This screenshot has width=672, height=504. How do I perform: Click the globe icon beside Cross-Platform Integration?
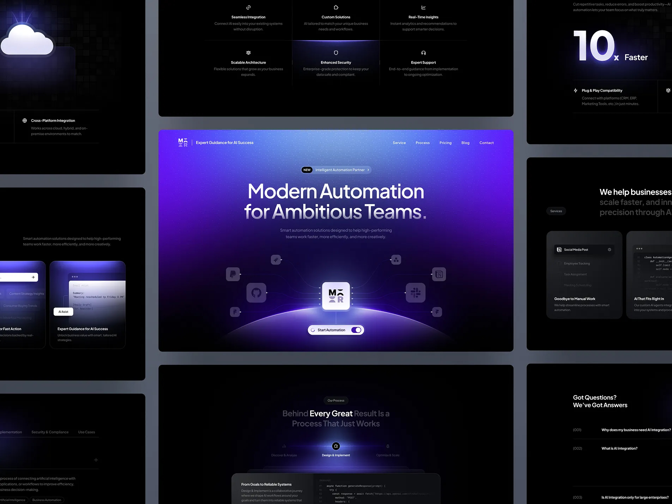[x=25, y=121]
